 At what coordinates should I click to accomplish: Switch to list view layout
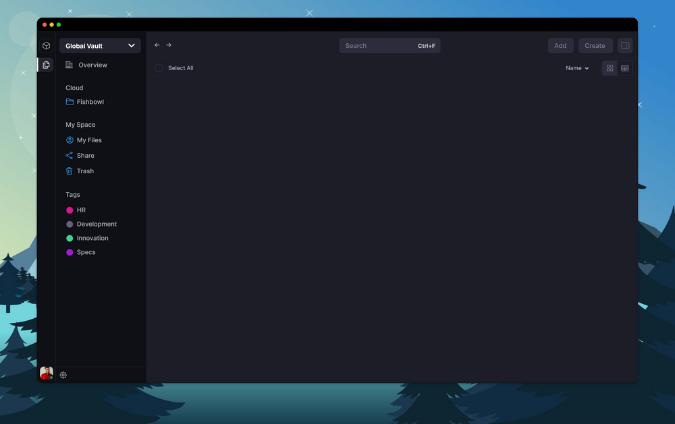pyautogui.click(x=625, y=68)
